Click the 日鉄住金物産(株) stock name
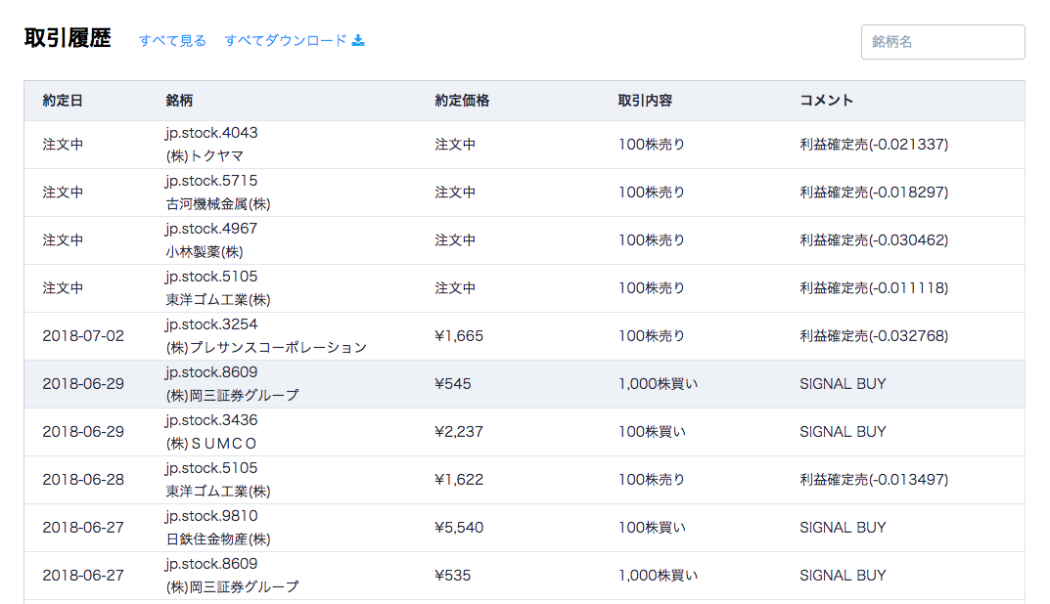Screen dimensions: 1050x604 (218, 539)
